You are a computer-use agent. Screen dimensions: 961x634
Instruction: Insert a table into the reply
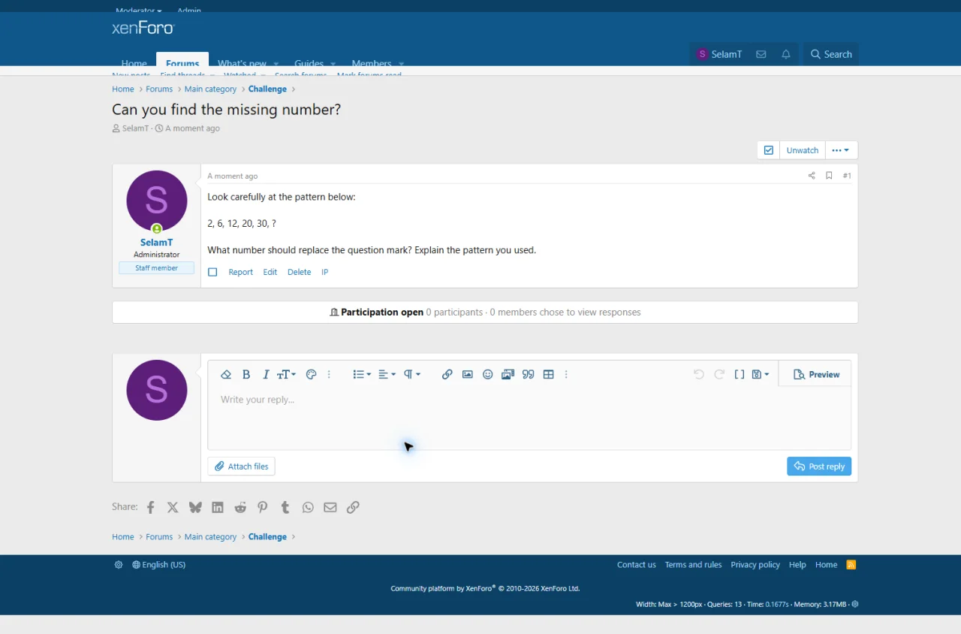549,374
